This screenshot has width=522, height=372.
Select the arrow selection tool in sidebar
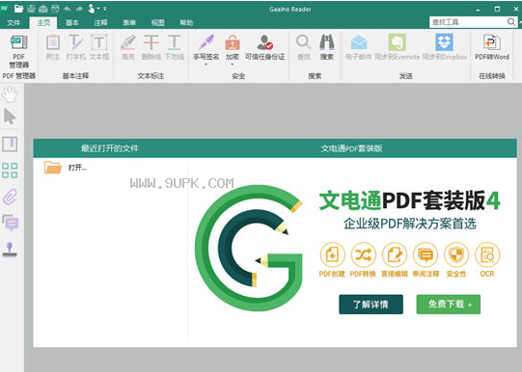point(10,117)
